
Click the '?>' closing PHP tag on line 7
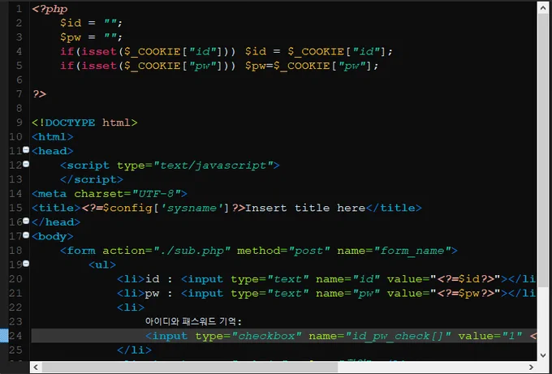click(x=39, y=94)
